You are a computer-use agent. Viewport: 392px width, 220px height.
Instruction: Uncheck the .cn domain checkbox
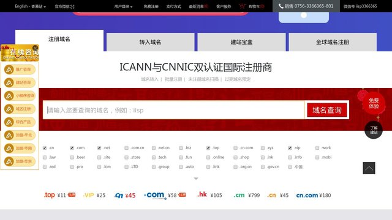coord(45,148)
